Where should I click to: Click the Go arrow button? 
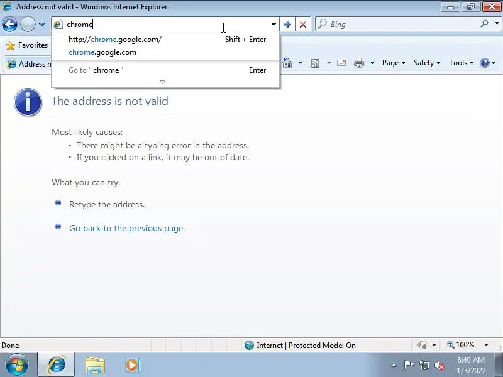click(x=287, y=25)
